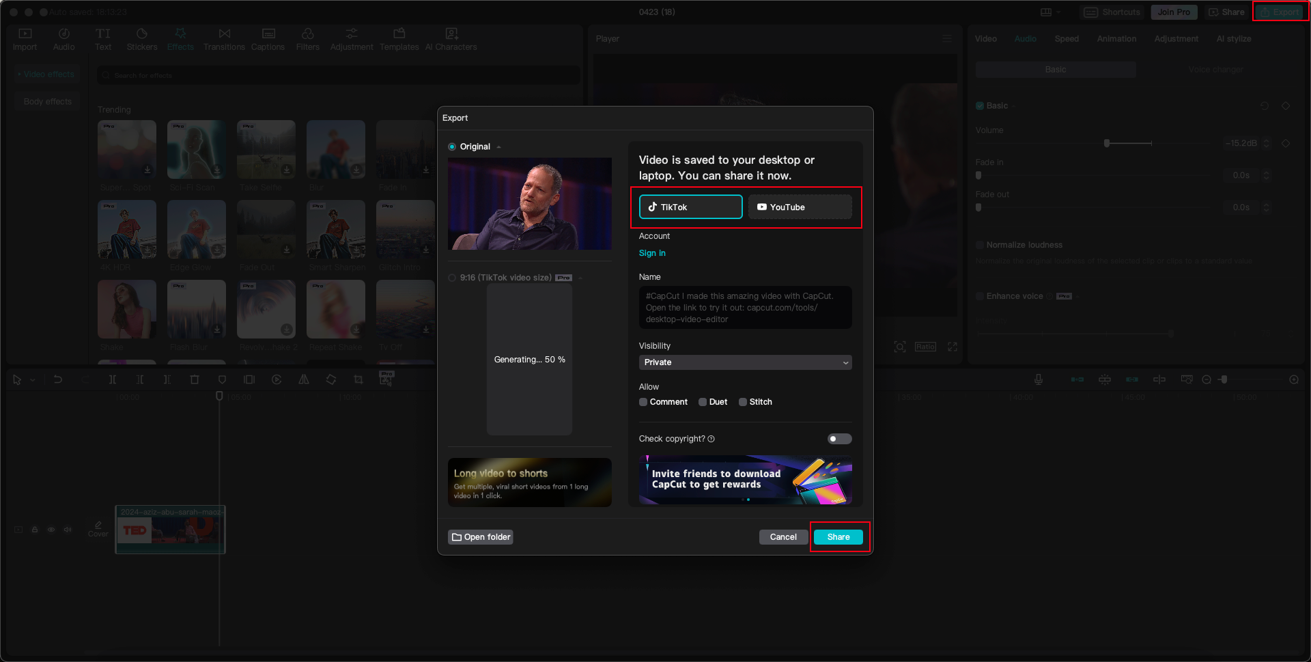Click the Share button in the Export dialog
1311x662 pixels.
tap(838, 537)
